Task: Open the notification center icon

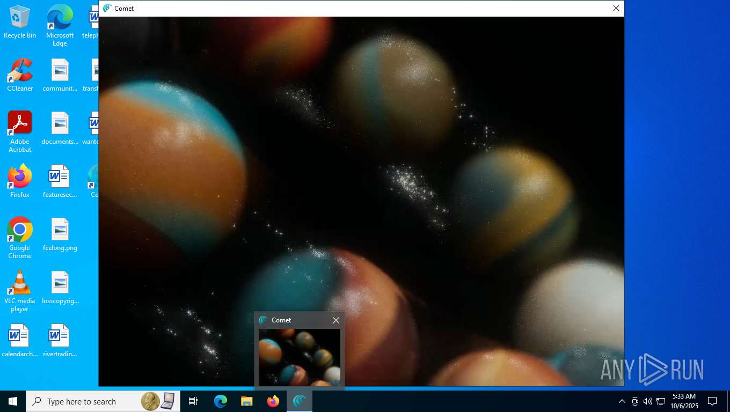Action: point(712,401)
